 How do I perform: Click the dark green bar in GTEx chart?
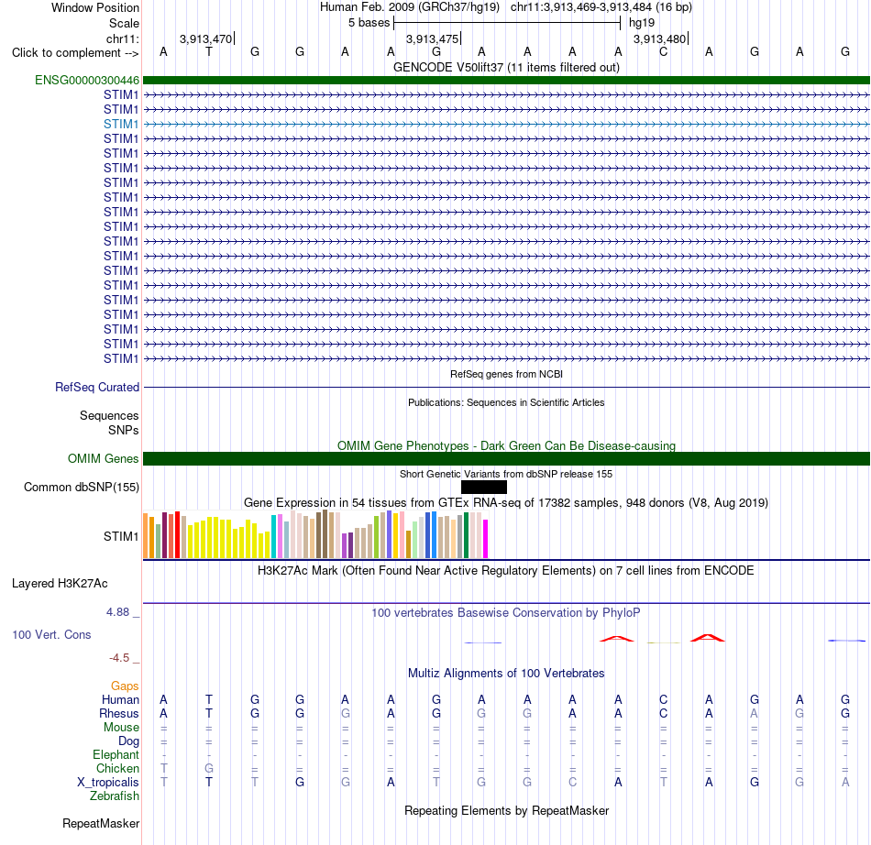[466, 535]
